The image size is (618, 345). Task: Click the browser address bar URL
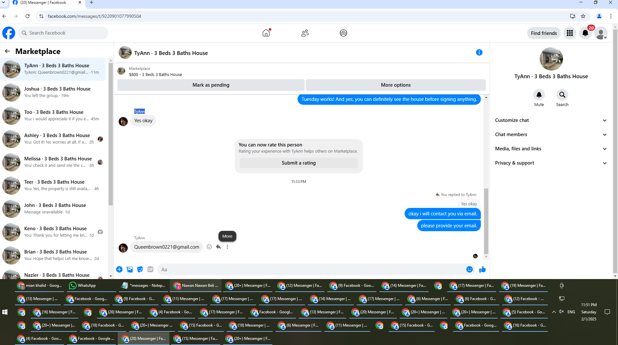pyautogui.click(x=94, y=16)
